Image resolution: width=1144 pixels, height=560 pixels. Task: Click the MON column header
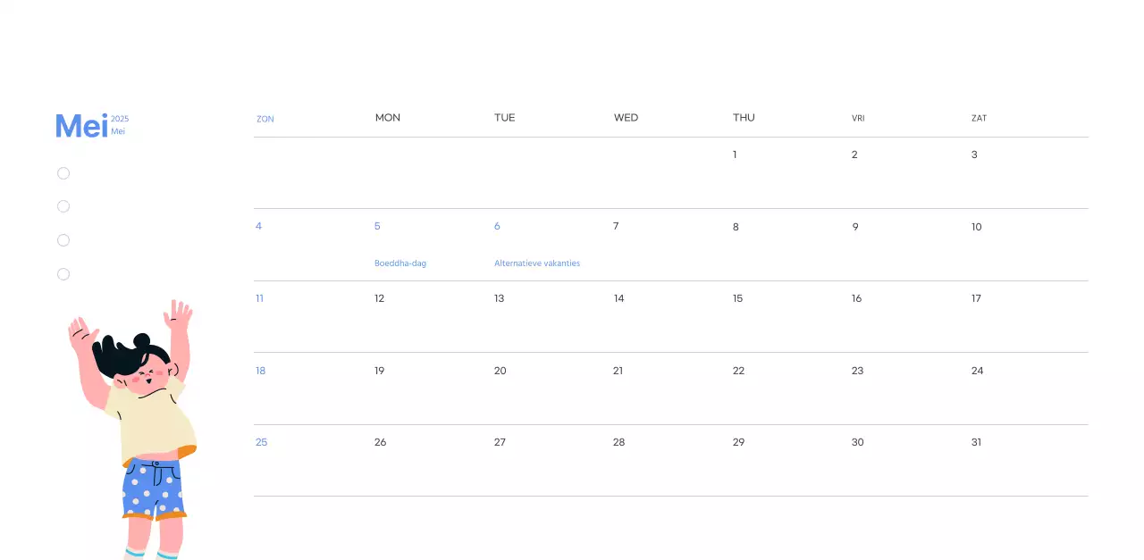coord(388,117)
